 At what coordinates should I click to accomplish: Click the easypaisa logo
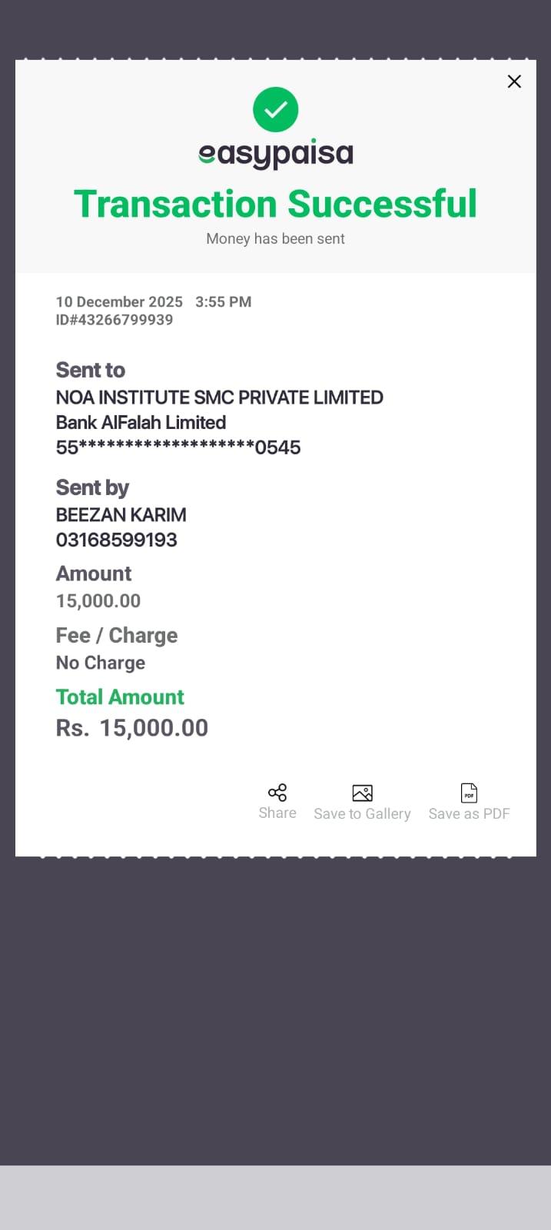click(x=275, y=154)
